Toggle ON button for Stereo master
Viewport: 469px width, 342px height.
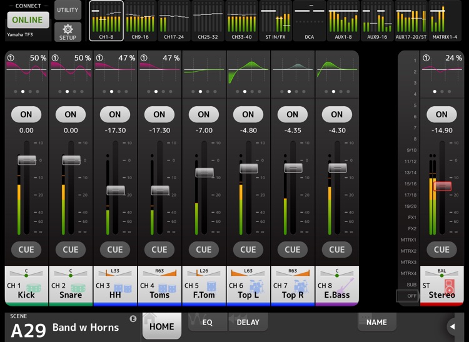pyautogui.click(x=441, y=114)
